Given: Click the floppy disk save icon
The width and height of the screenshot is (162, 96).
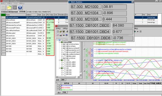Looking at the screenshot, I should tap(64, 32).
